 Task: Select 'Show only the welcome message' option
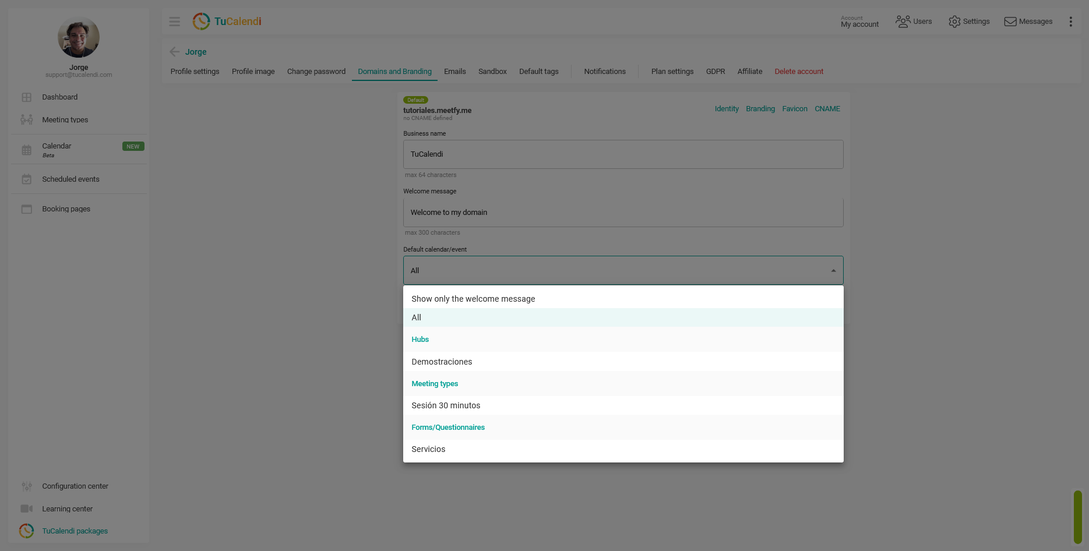(x=623, y=299)
